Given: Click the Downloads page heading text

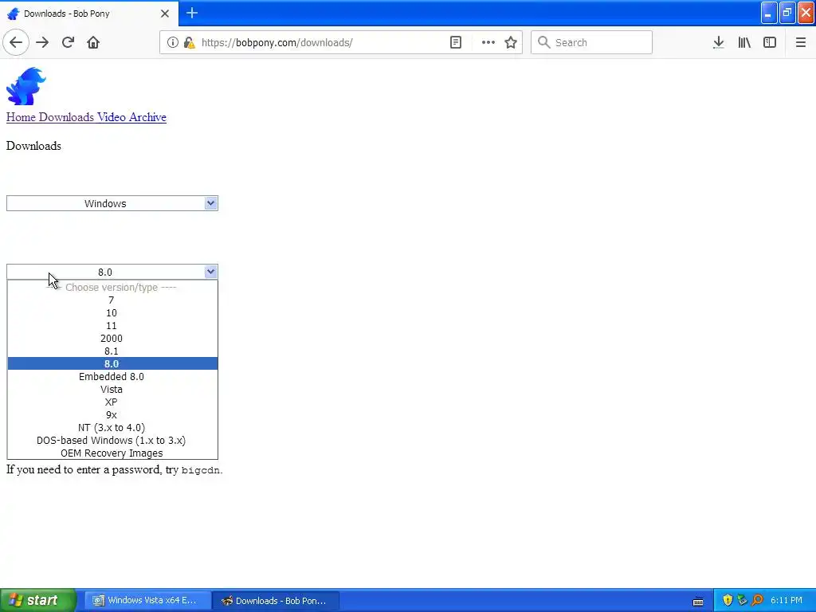Looking at the screenshot, I should tap(33, 146).
